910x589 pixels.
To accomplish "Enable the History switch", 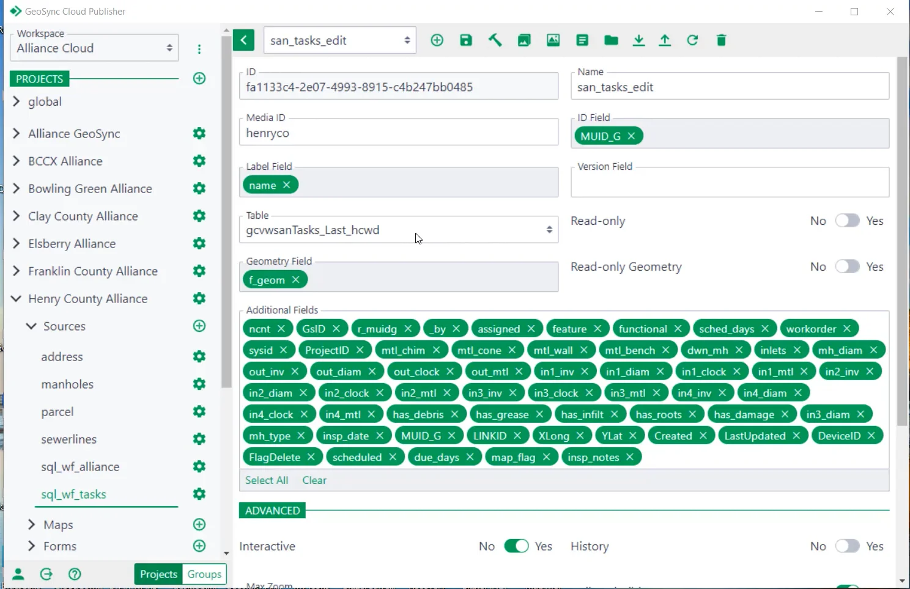I will [847, 546].
